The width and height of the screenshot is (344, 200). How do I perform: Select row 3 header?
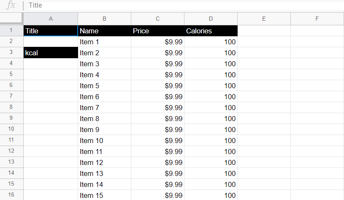click(11, 52)
